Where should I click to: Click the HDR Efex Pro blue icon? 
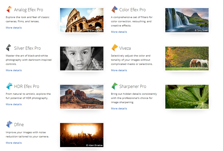[x=9, y=86]
